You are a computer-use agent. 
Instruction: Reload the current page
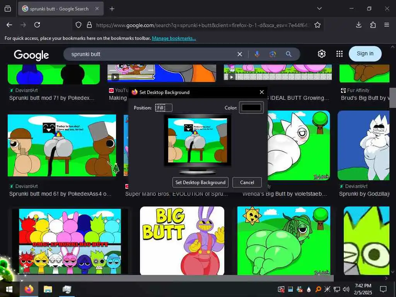(37, 25)
